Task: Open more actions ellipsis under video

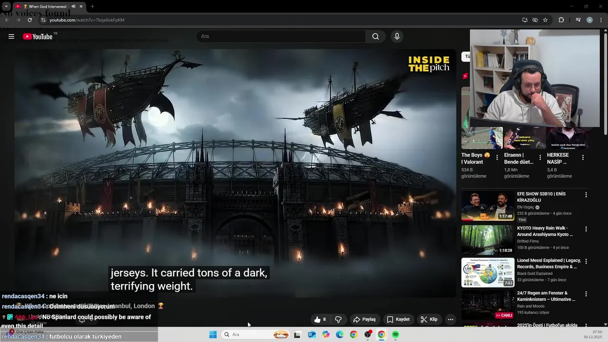Action: [x=450, y=319]
